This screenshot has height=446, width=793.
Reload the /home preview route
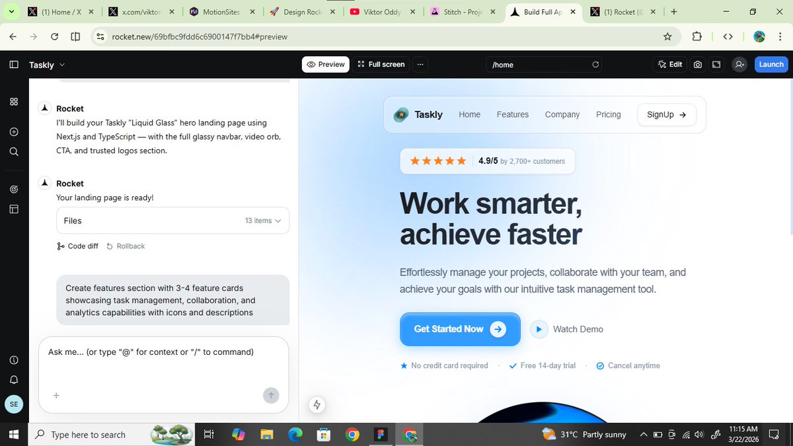pos(595,65)
